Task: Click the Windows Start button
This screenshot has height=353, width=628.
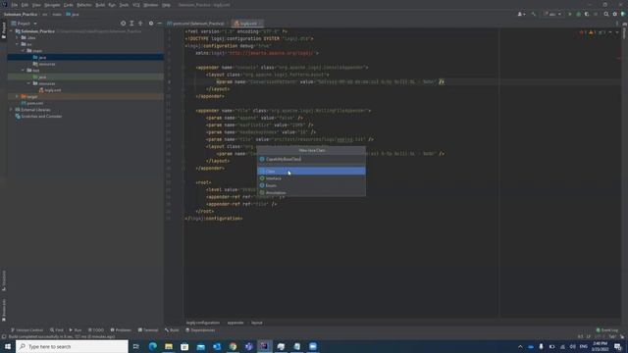Action: click(x=8, y=346)
